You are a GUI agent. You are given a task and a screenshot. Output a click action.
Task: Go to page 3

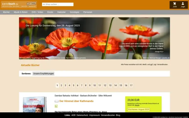[65, 85]
